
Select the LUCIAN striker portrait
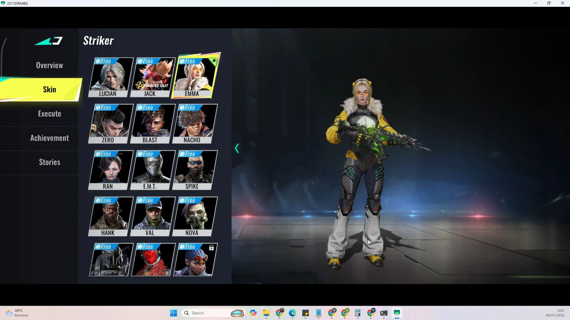click(x=110, y=77)
